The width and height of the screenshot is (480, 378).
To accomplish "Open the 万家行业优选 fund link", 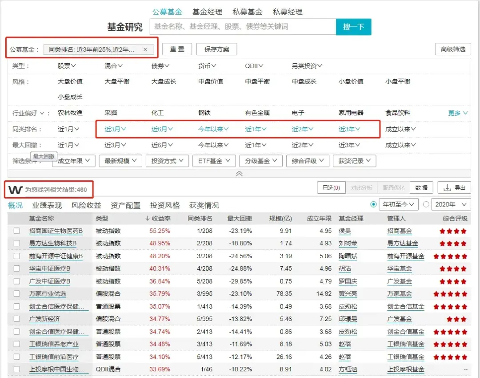I will click(48, 294).
